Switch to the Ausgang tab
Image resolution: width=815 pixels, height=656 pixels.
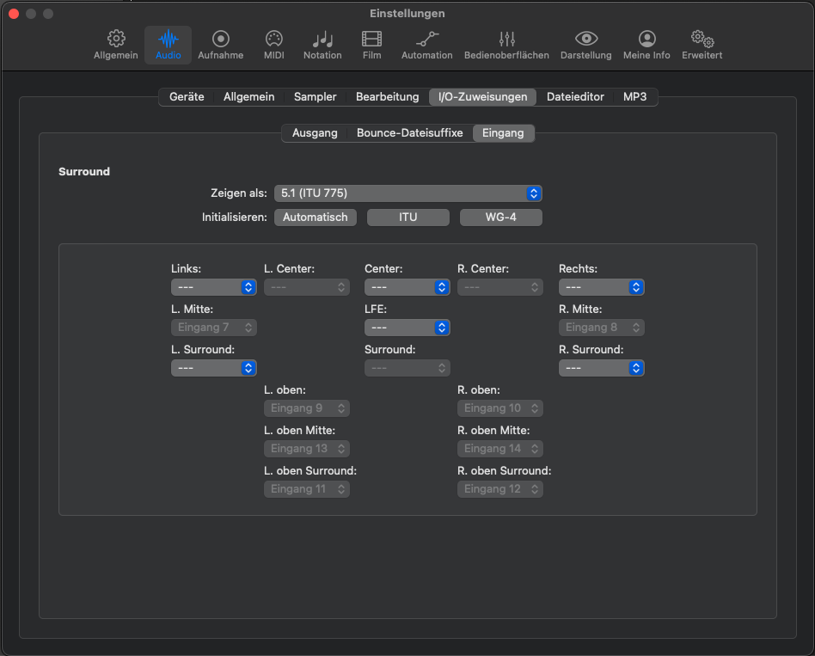(x=315, y=133)
